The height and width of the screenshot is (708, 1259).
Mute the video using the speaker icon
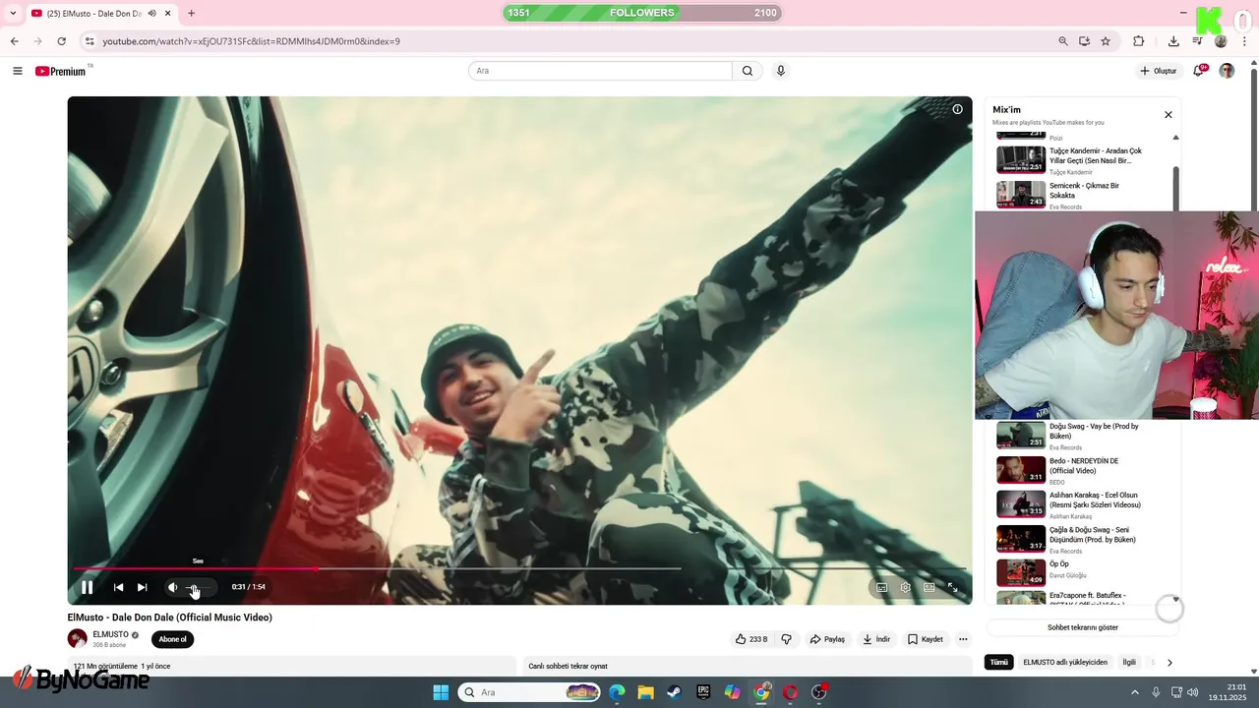click(173, 587)
